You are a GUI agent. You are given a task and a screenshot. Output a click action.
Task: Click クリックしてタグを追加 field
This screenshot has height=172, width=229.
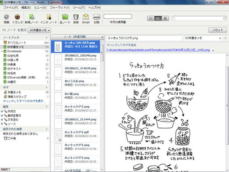(x=121, y=45)
